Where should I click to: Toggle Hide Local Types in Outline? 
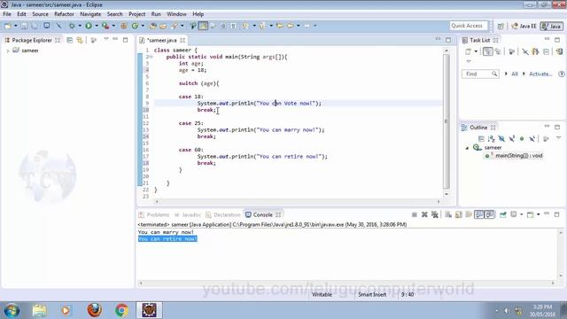532,138
